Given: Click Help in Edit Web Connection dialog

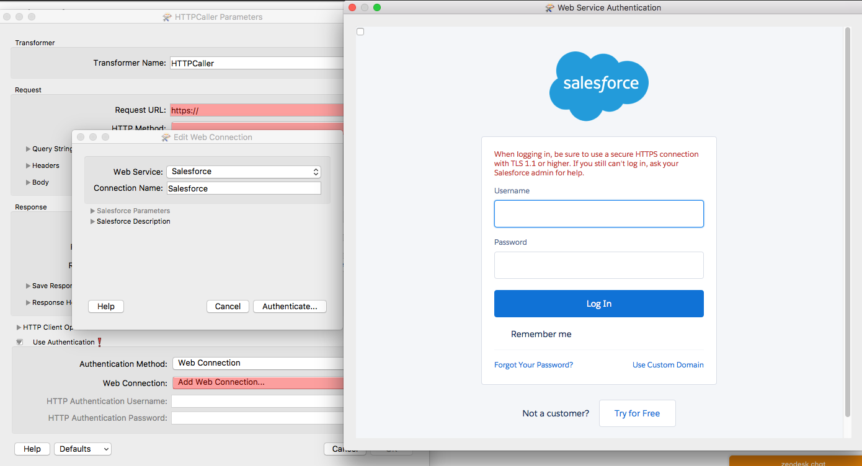Looking at the screenshot, I should point(106,306).
